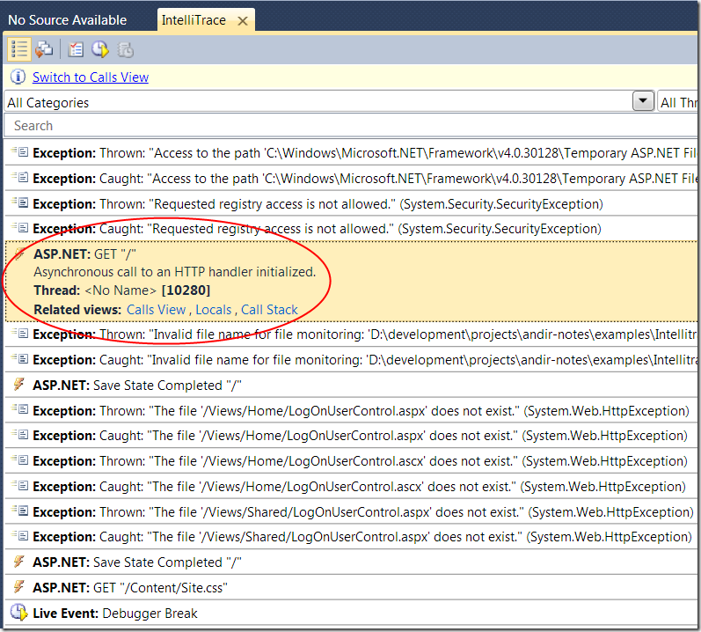Open the Locals related view link
This screenshot has height=632, width=701.
tap(213, 310)
